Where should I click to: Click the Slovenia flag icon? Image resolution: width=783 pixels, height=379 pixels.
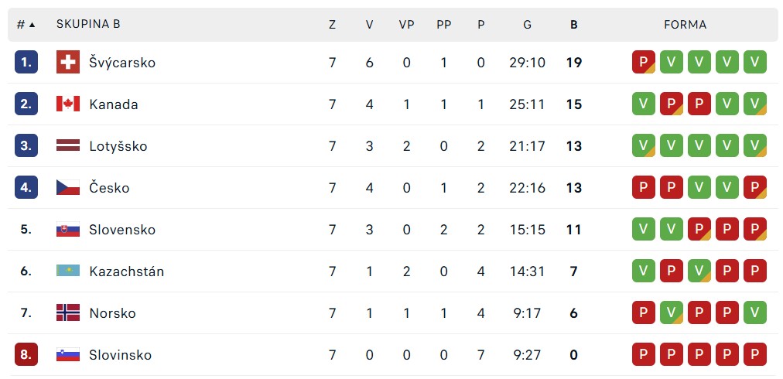(68, 355)
